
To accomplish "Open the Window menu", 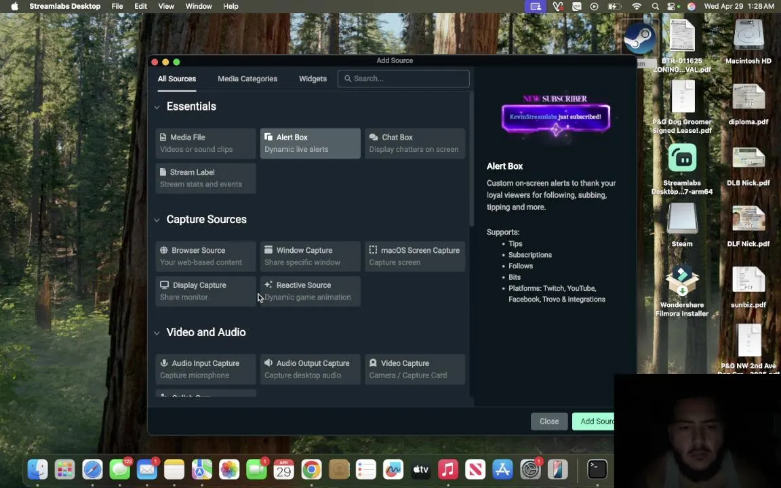I will tap(198, 7).
